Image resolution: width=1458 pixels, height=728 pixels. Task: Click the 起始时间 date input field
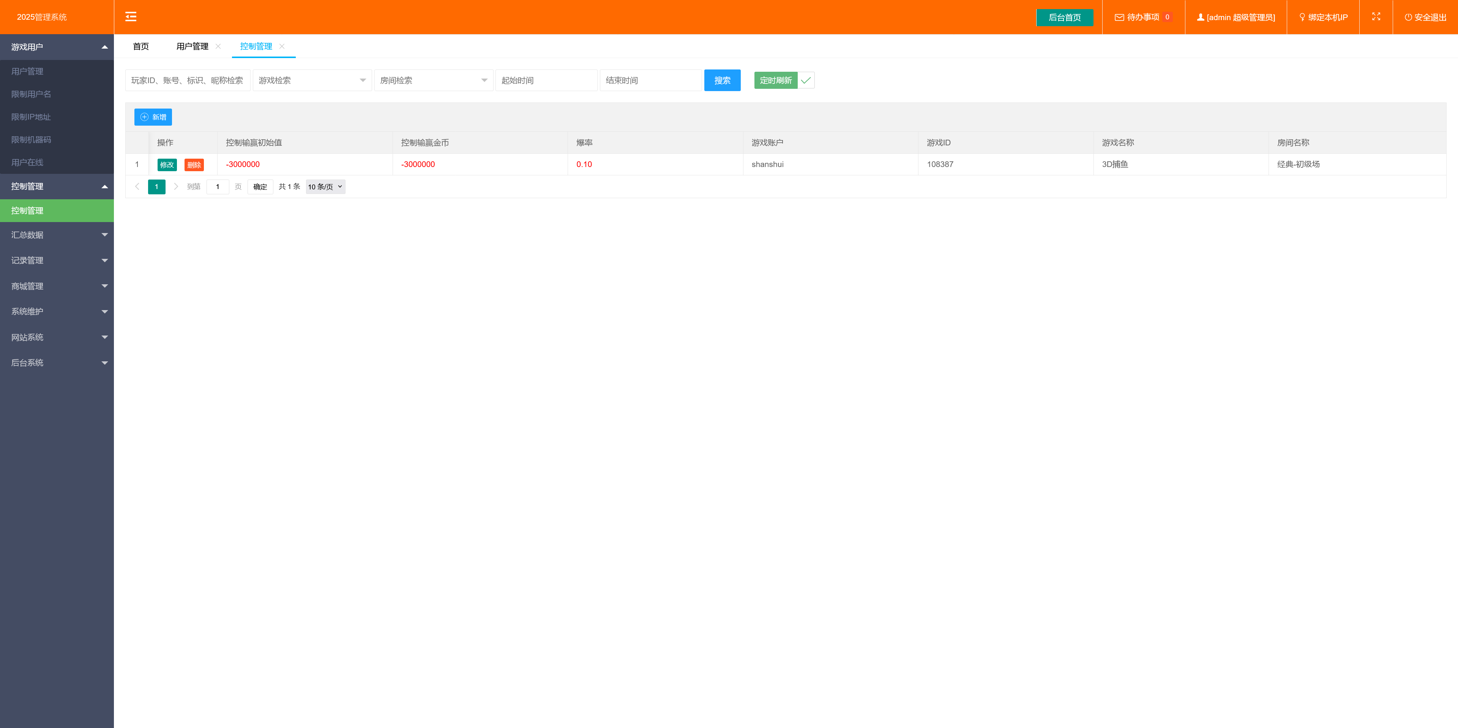(546, 80)
